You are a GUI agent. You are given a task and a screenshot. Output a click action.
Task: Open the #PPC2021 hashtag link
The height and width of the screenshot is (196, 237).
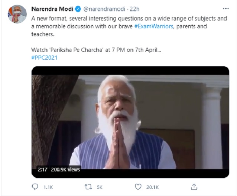click(45, 58)
